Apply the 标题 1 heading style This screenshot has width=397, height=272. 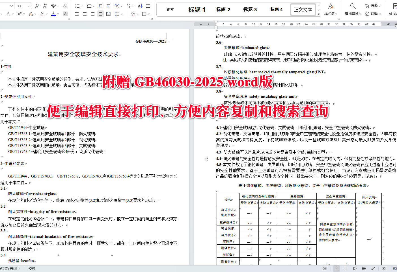point(197,9)
